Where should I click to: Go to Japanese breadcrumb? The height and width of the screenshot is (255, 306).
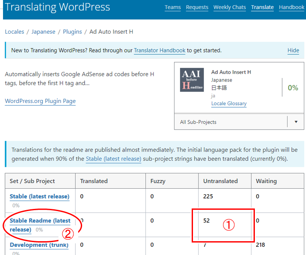coord(43,32)
